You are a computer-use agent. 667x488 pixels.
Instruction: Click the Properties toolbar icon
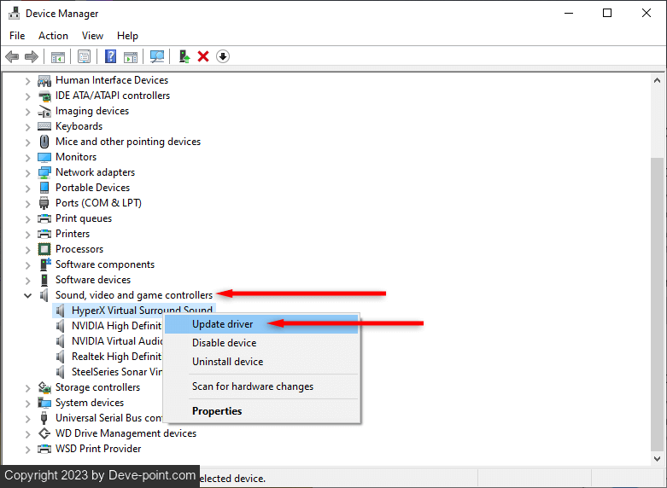84,56
